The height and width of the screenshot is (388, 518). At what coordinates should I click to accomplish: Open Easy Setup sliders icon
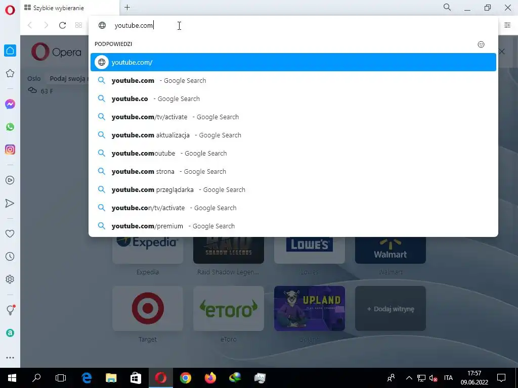click(507, 25)
